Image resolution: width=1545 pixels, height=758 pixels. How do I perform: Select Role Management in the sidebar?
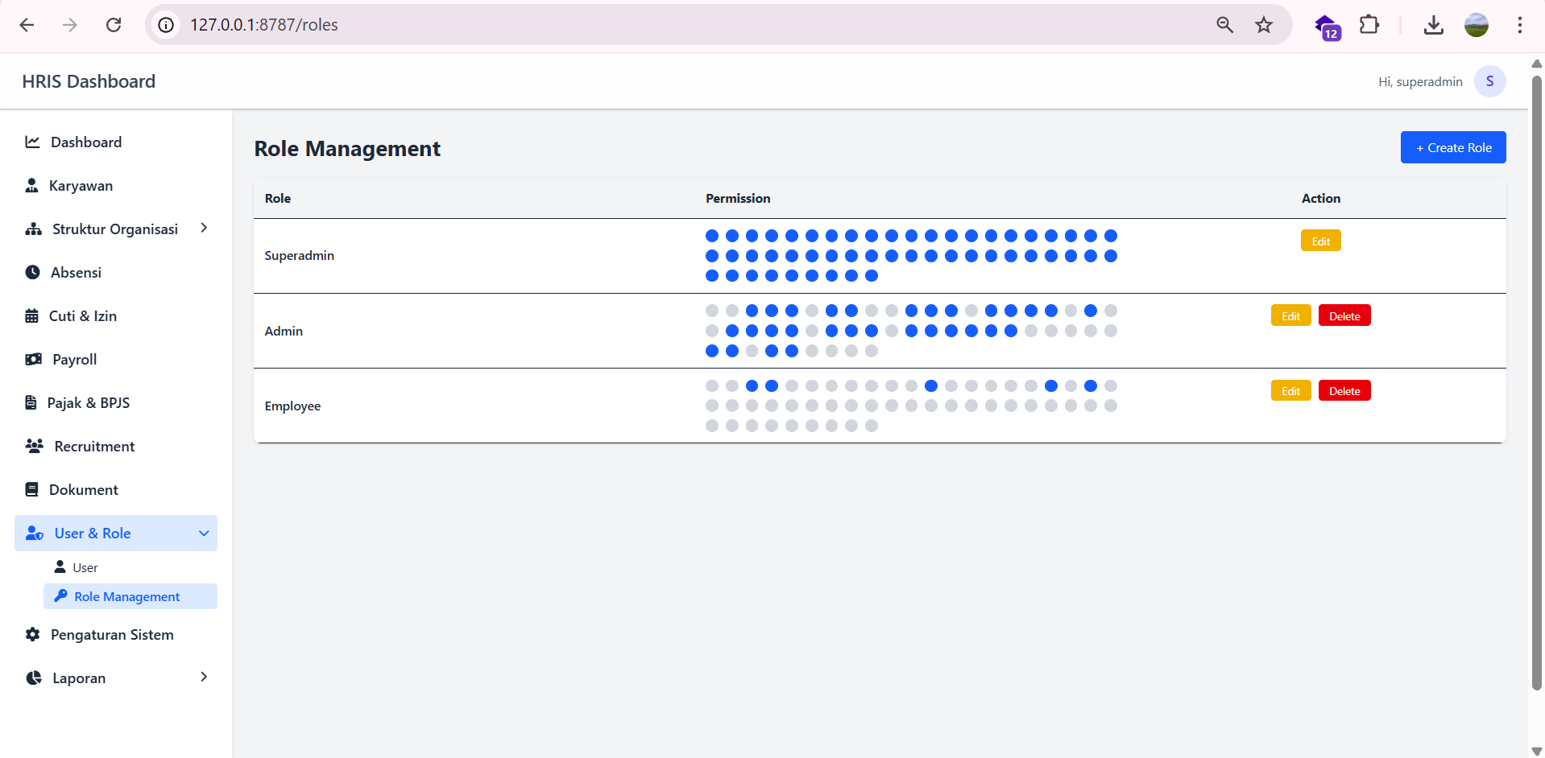pyautogui.click(x=127, y=596)
